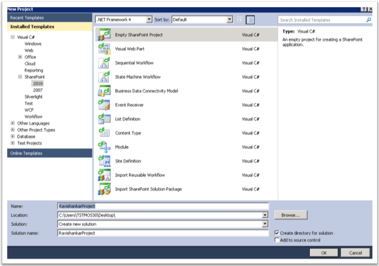Select the WCF category

29,110
